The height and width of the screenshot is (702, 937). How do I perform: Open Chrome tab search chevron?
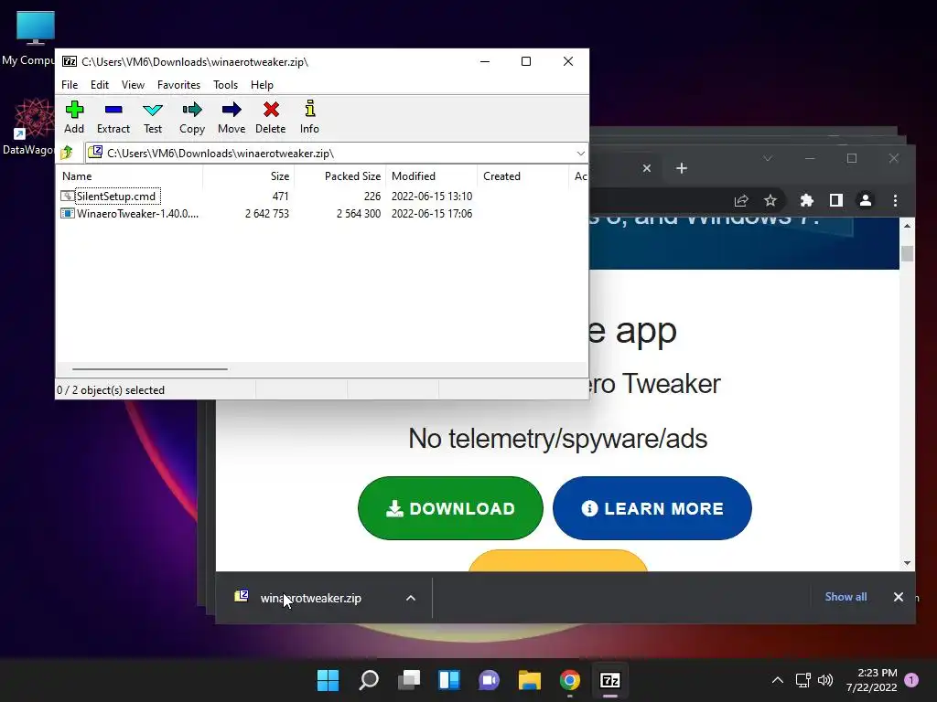768,158
